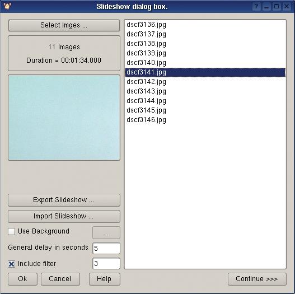The image size is (295, 294).
Task: Uncheck the Include filter checkbox
Action: click(x=12, y=264)
